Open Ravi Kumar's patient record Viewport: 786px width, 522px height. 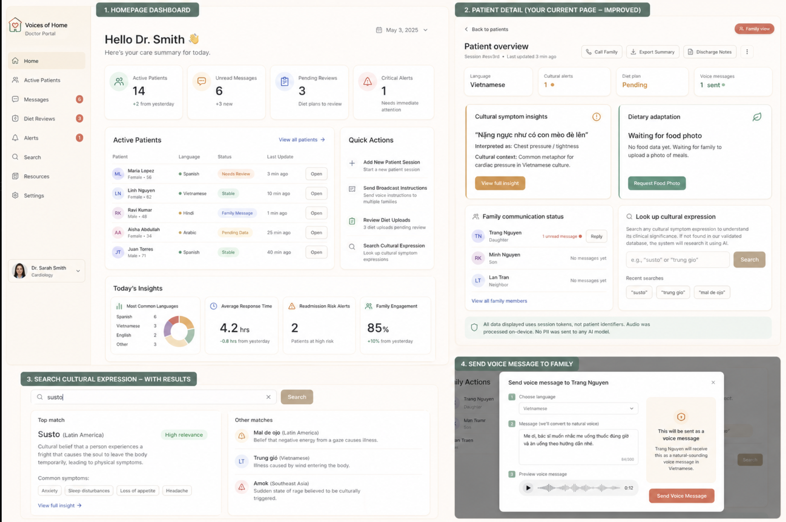[x=316, y=213]
